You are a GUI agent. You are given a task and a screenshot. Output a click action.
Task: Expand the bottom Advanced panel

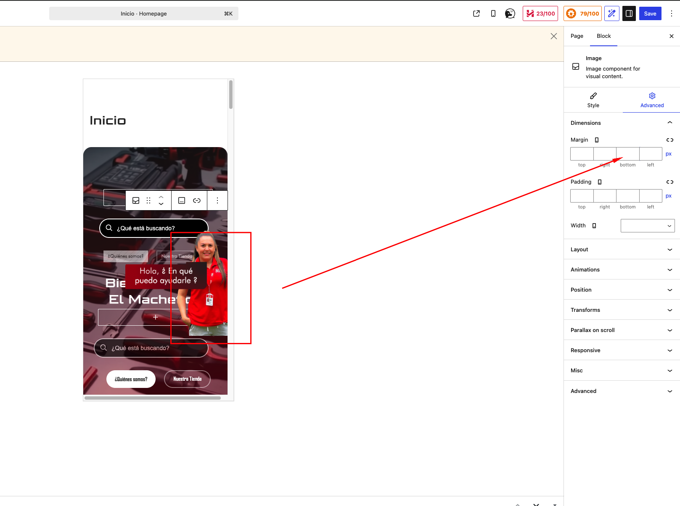(622, 391)
